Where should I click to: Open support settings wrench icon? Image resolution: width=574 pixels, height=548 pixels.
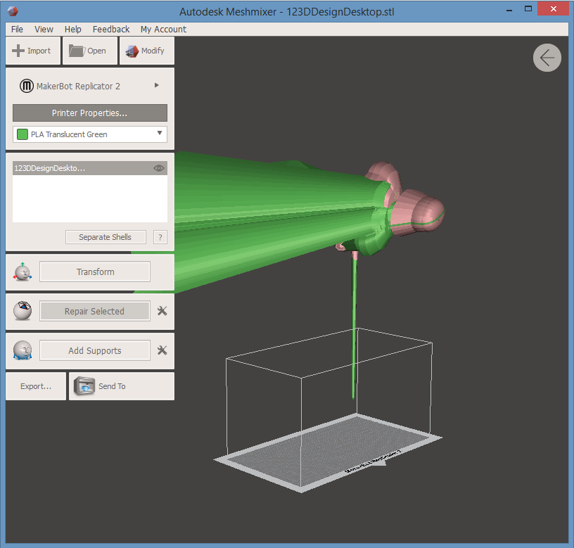coord(162,350)
